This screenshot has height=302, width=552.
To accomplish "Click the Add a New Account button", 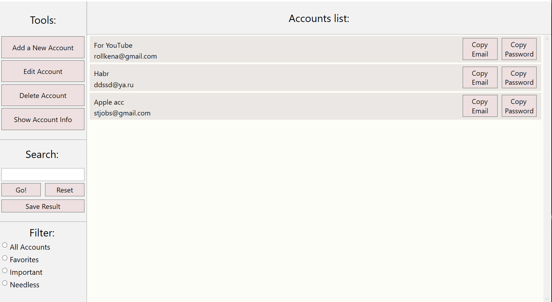I will (x=43, y=47).
